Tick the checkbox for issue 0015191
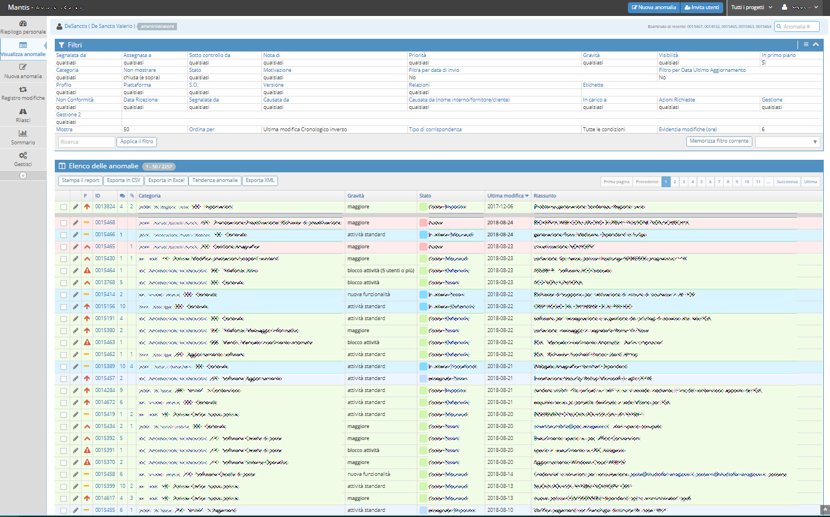The height and width of the screenshot is (517, 830). 63,319
